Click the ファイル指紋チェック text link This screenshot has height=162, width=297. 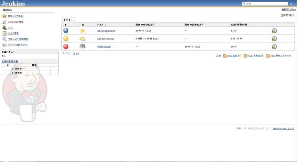[17, 45]
